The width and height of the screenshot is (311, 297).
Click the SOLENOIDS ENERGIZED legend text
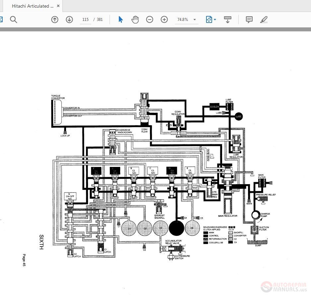tap(215, 227)
